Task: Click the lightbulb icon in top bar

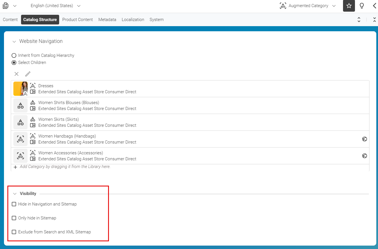Action: [362, 6]
